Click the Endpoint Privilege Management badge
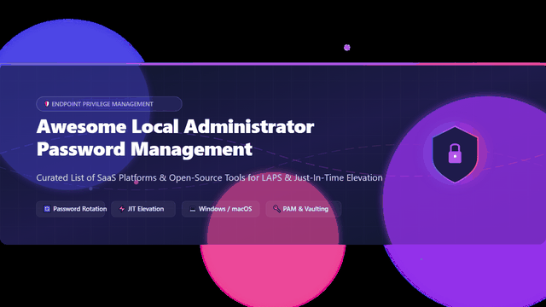 [x=109, y=104]
